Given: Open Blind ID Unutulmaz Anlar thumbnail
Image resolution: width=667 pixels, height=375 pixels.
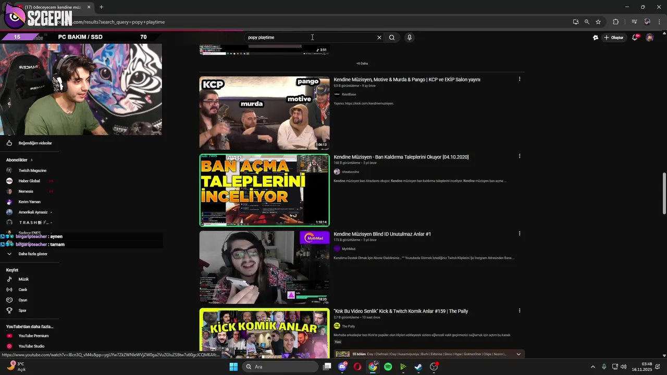Looking at the screenshot, I should (264, 267).
